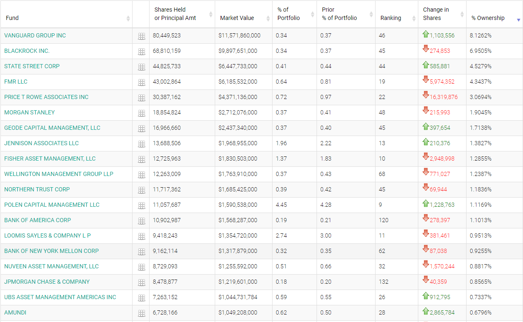Viewport: 523px width, 322px height.
Task: Open GEODE CAPITAL MANAGEMENT, LLC link
Action: pyautogui.click(x=52, y=128)
